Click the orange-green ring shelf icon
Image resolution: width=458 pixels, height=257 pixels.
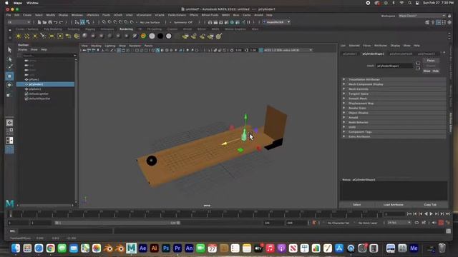pyautogui.click(x=143, y=36)
